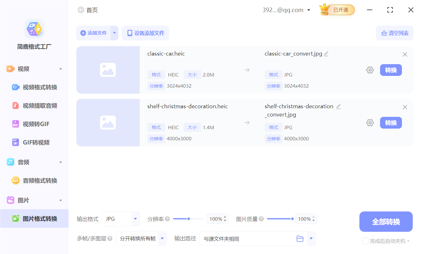Viewport: 421px width, 254px height.
Task: Collapse the 视频 section in the sidebar
Action: coord(60,69)
